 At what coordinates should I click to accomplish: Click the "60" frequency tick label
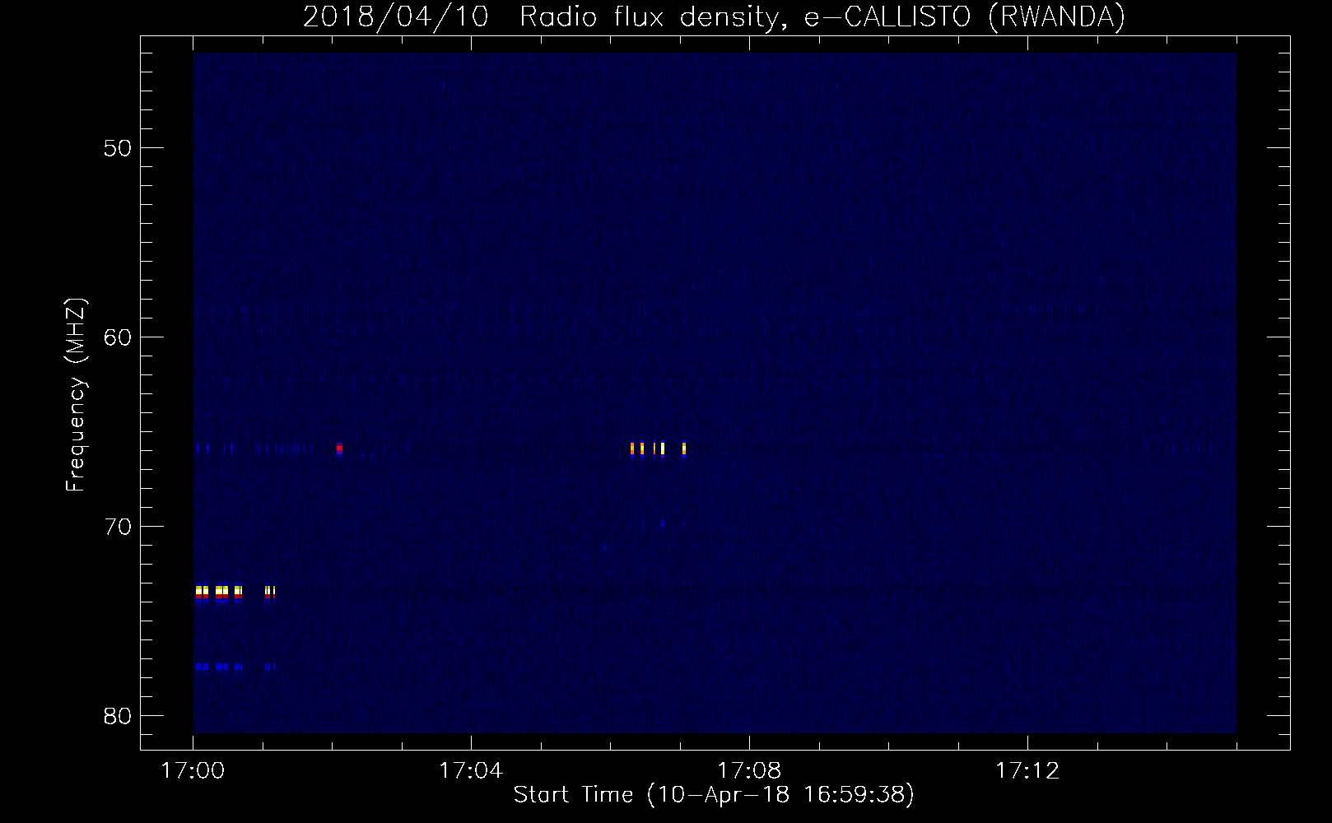116,337
